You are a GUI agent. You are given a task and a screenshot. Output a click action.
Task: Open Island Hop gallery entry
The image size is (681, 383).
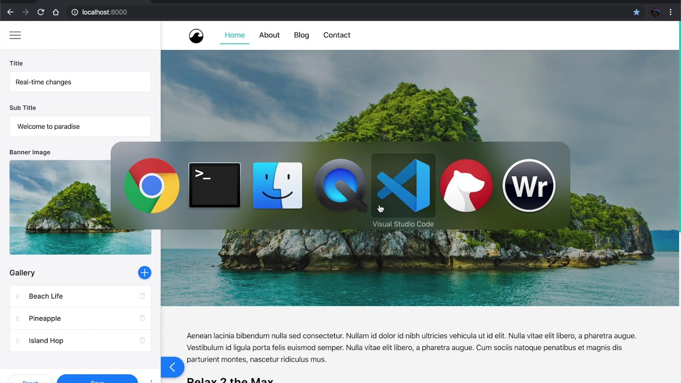[80, 340]
